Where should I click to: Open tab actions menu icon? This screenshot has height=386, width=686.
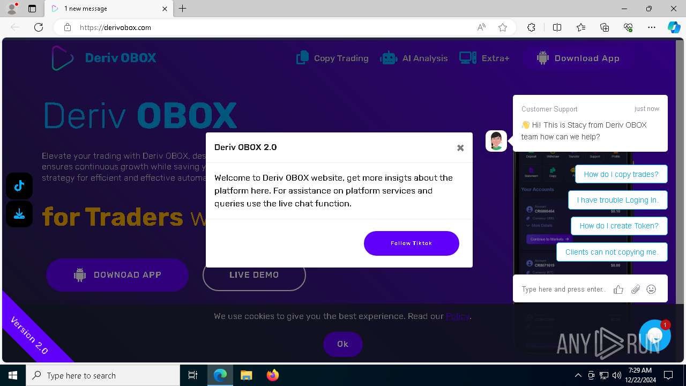[32, 9]
